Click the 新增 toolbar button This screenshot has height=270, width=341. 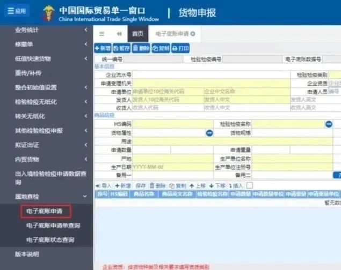103,48
